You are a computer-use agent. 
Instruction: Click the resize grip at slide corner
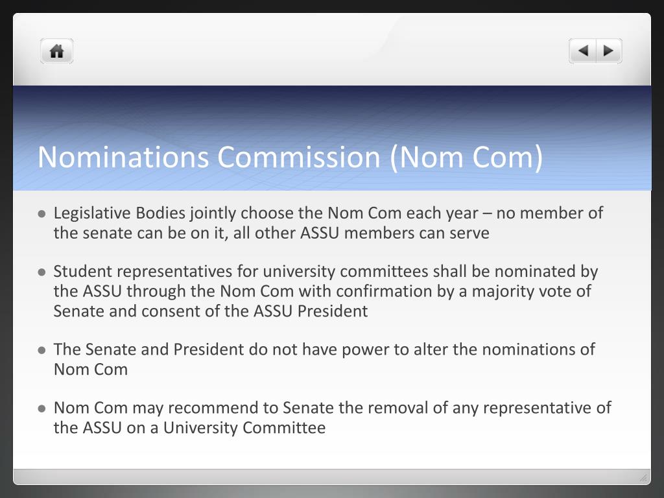click(x=643, y=478)
